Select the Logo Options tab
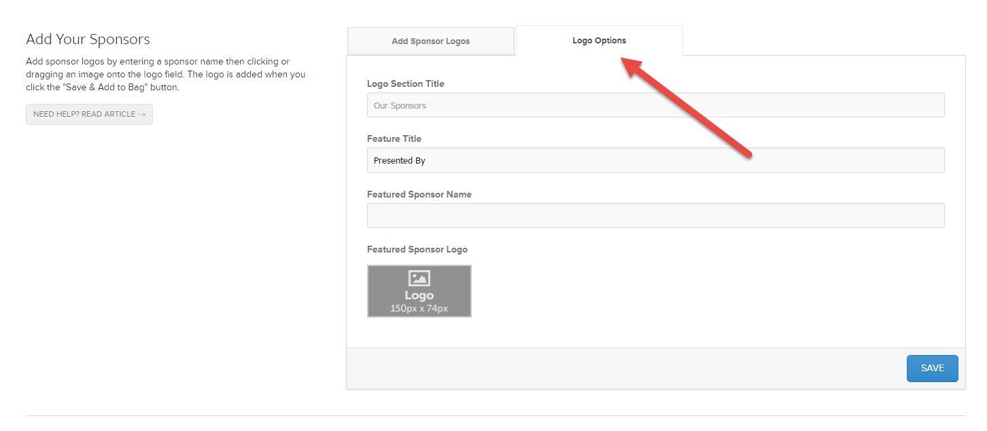987x431 pixels. (x=599, y=40)
